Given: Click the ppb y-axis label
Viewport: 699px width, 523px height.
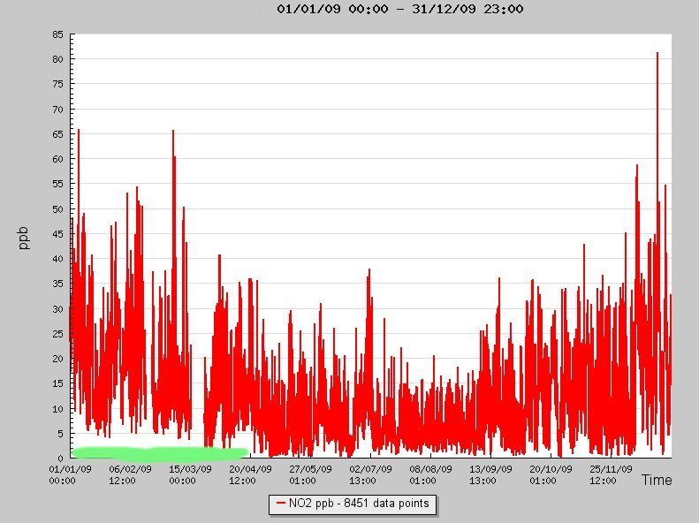Looking at the screenshot, I should 24,239.
